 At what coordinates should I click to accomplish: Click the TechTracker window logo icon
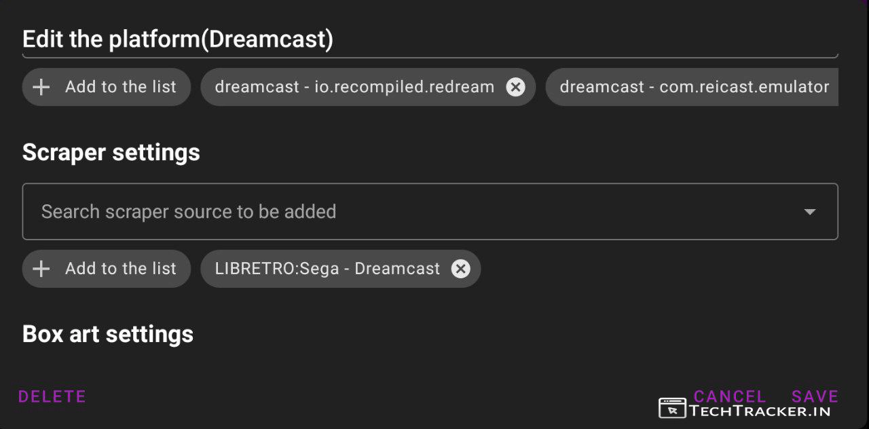[672, 409]
